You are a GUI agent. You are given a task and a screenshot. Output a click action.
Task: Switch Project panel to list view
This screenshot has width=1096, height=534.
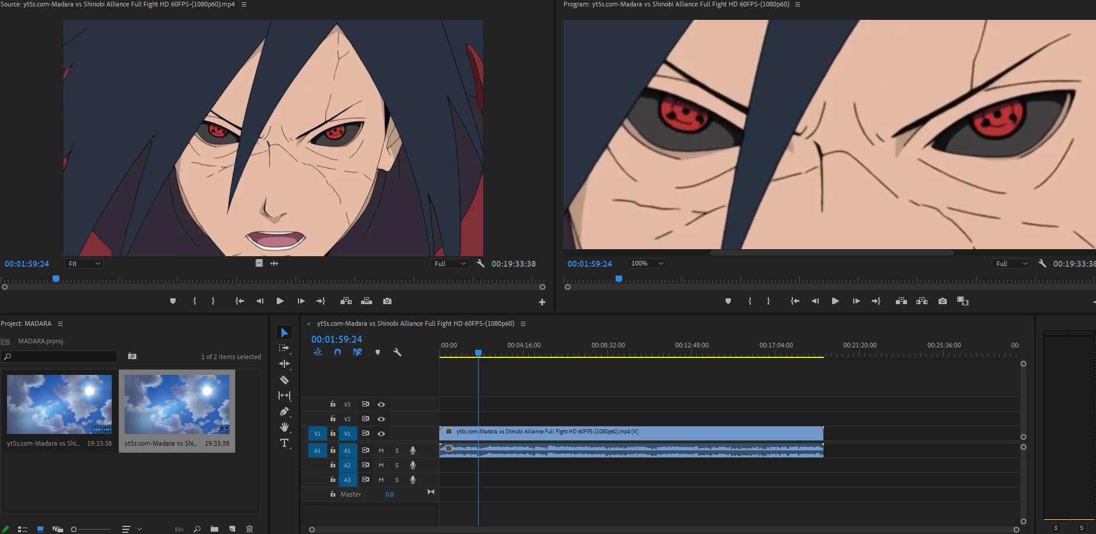click(x=23, y=529)
